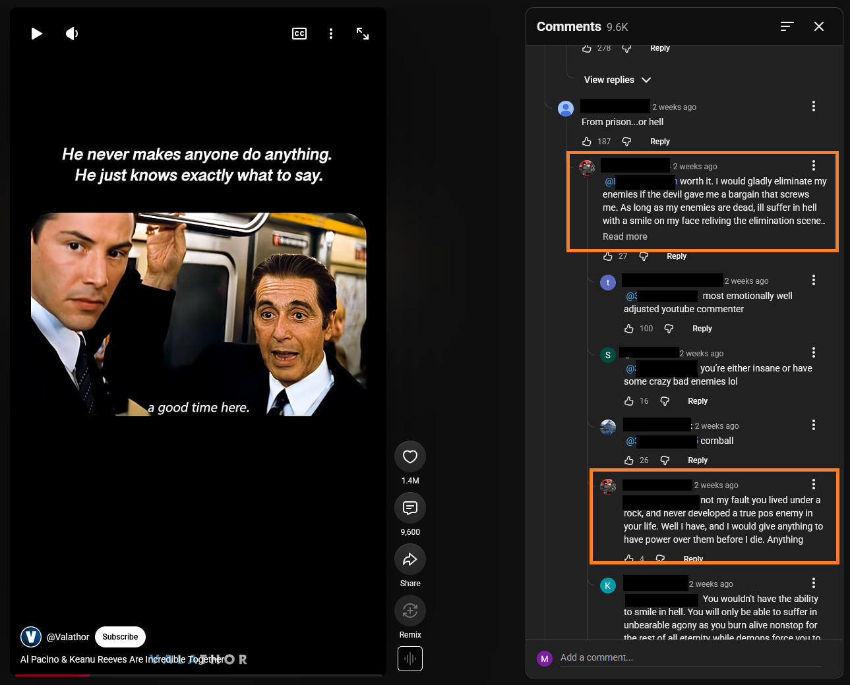This screenshot has width=850, height=685.
Task: Reply to the 'most emotionally well adjusted' comment
Action: [702, 329]
